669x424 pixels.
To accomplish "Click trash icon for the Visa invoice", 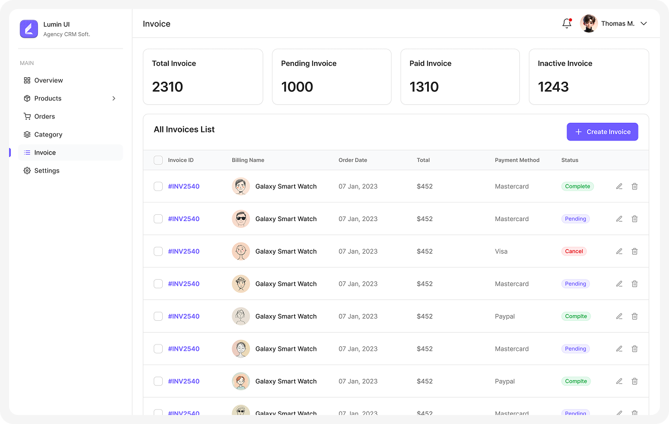I will [x=635, y=251].
